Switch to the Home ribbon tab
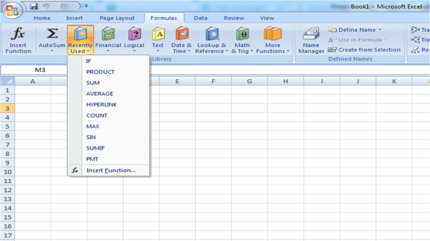Viewport: 430px width, 241px height. click(42, 18)
